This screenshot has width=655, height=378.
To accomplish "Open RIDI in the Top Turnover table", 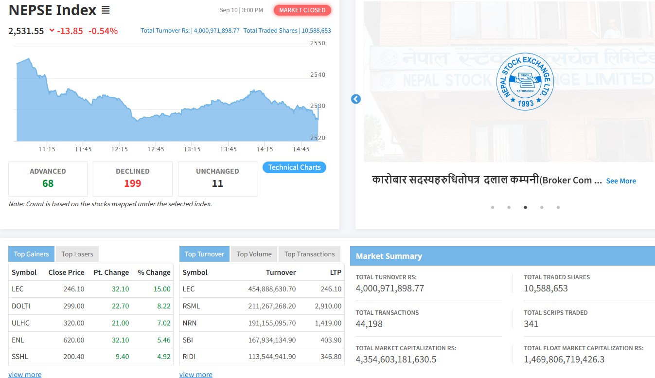I will click(x=189, y=357).
